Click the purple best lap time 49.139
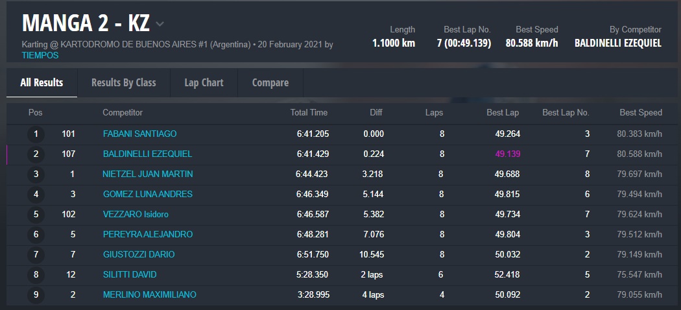Screen dimensions: 681x310 pyautogui.click(x=507, y=154)
